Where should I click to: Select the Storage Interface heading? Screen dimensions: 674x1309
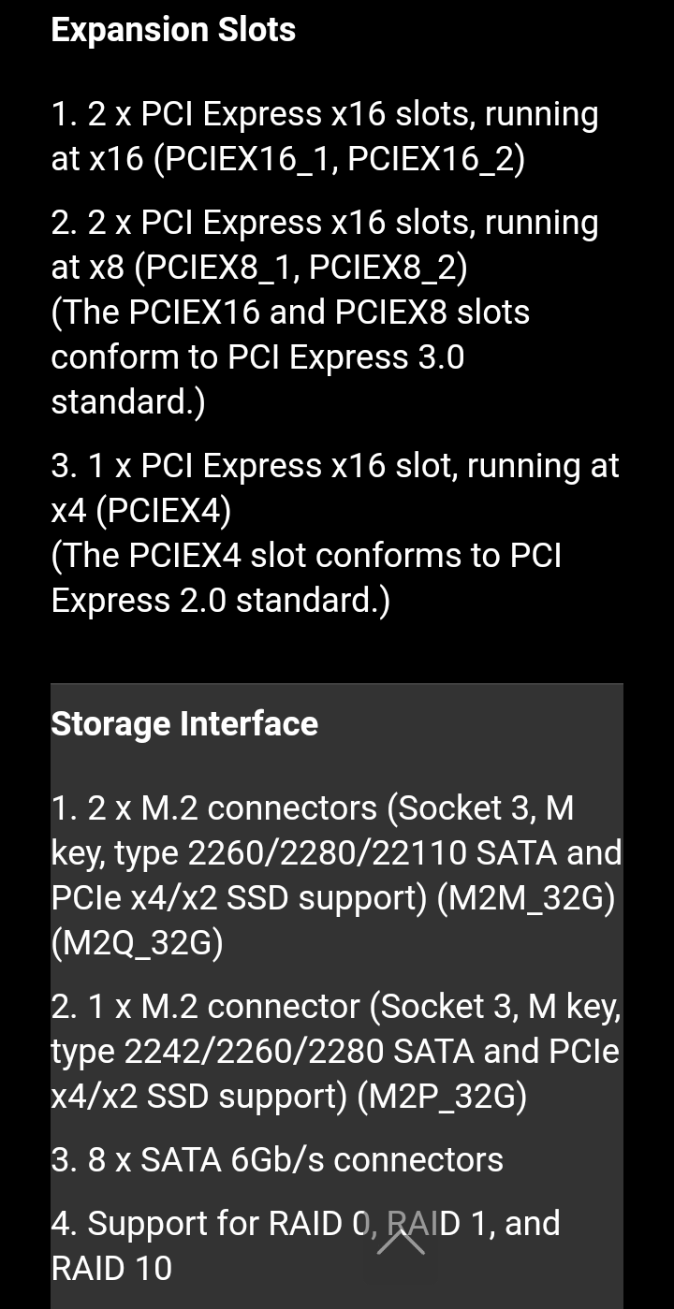pyautogui.click(x=184, y=724)
